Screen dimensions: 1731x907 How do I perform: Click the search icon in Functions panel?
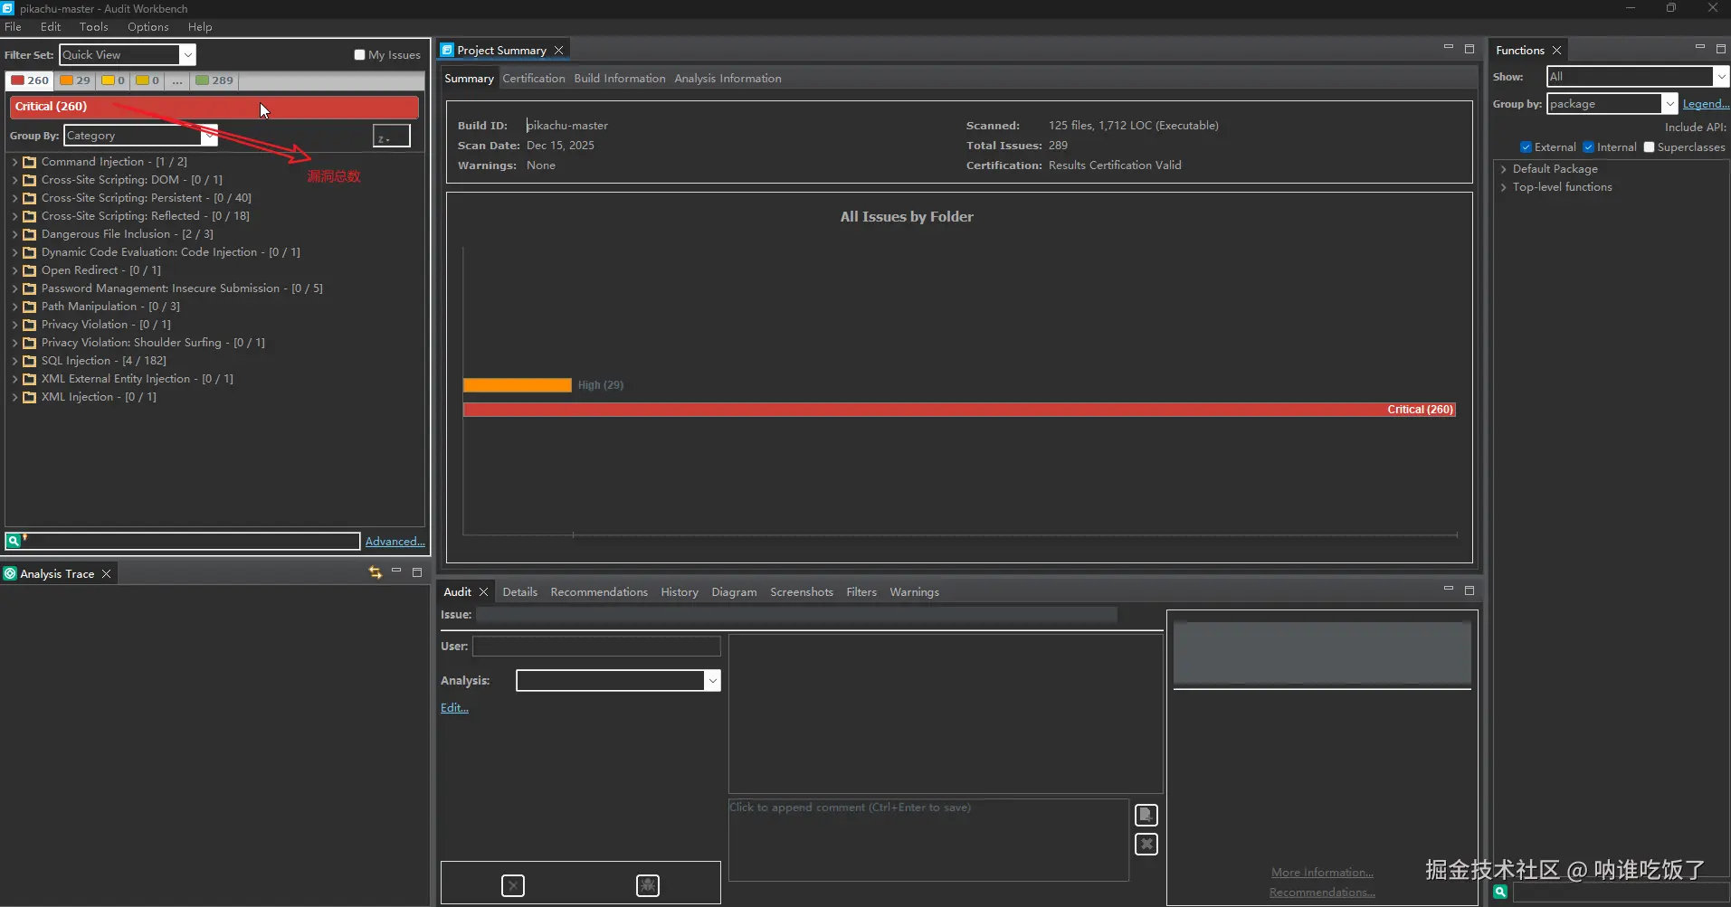point(1500,892)
